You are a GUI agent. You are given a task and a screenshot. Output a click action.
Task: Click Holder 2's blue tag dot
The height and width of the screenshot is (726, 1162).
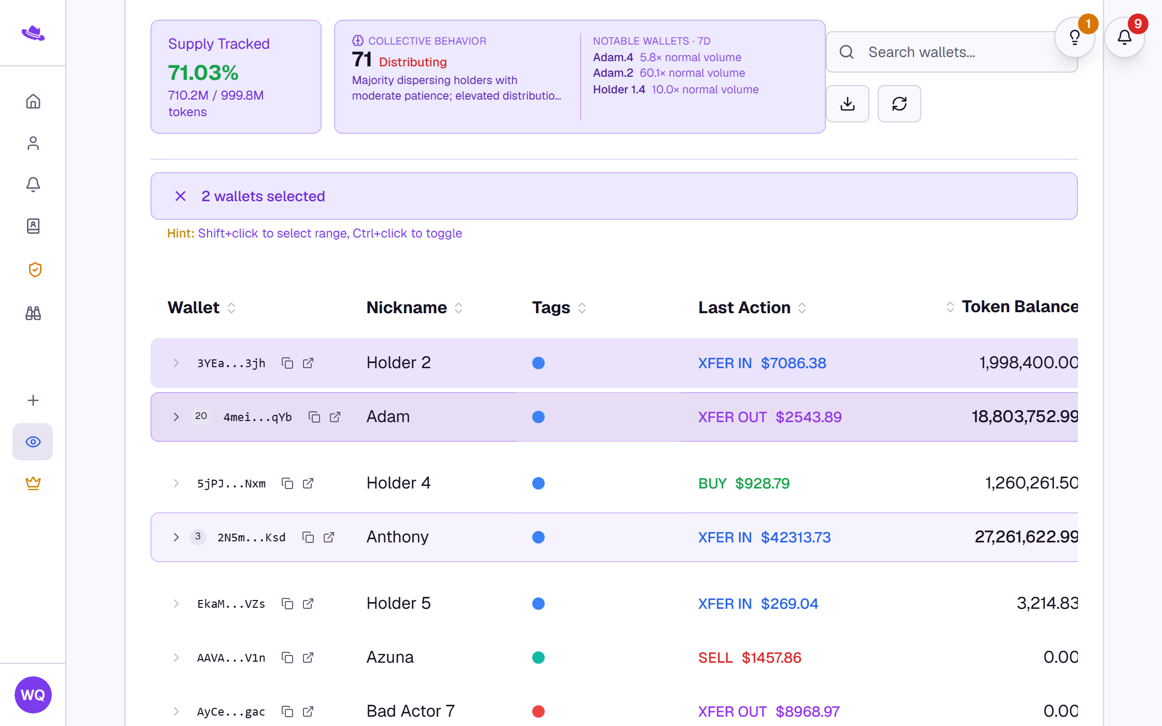point(538,363)
